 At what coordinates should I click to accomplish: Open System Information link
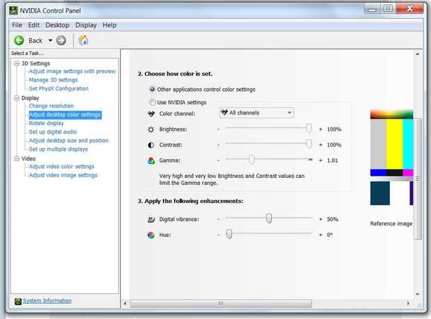pyautogui.click(x=47, y=301)
